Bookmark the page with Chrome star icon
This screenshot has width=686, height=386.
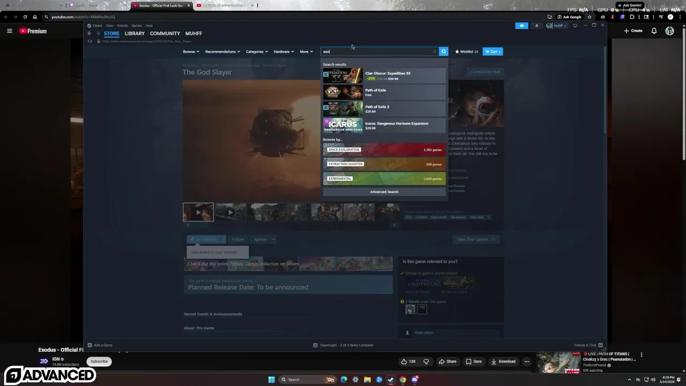pos(590,17)
